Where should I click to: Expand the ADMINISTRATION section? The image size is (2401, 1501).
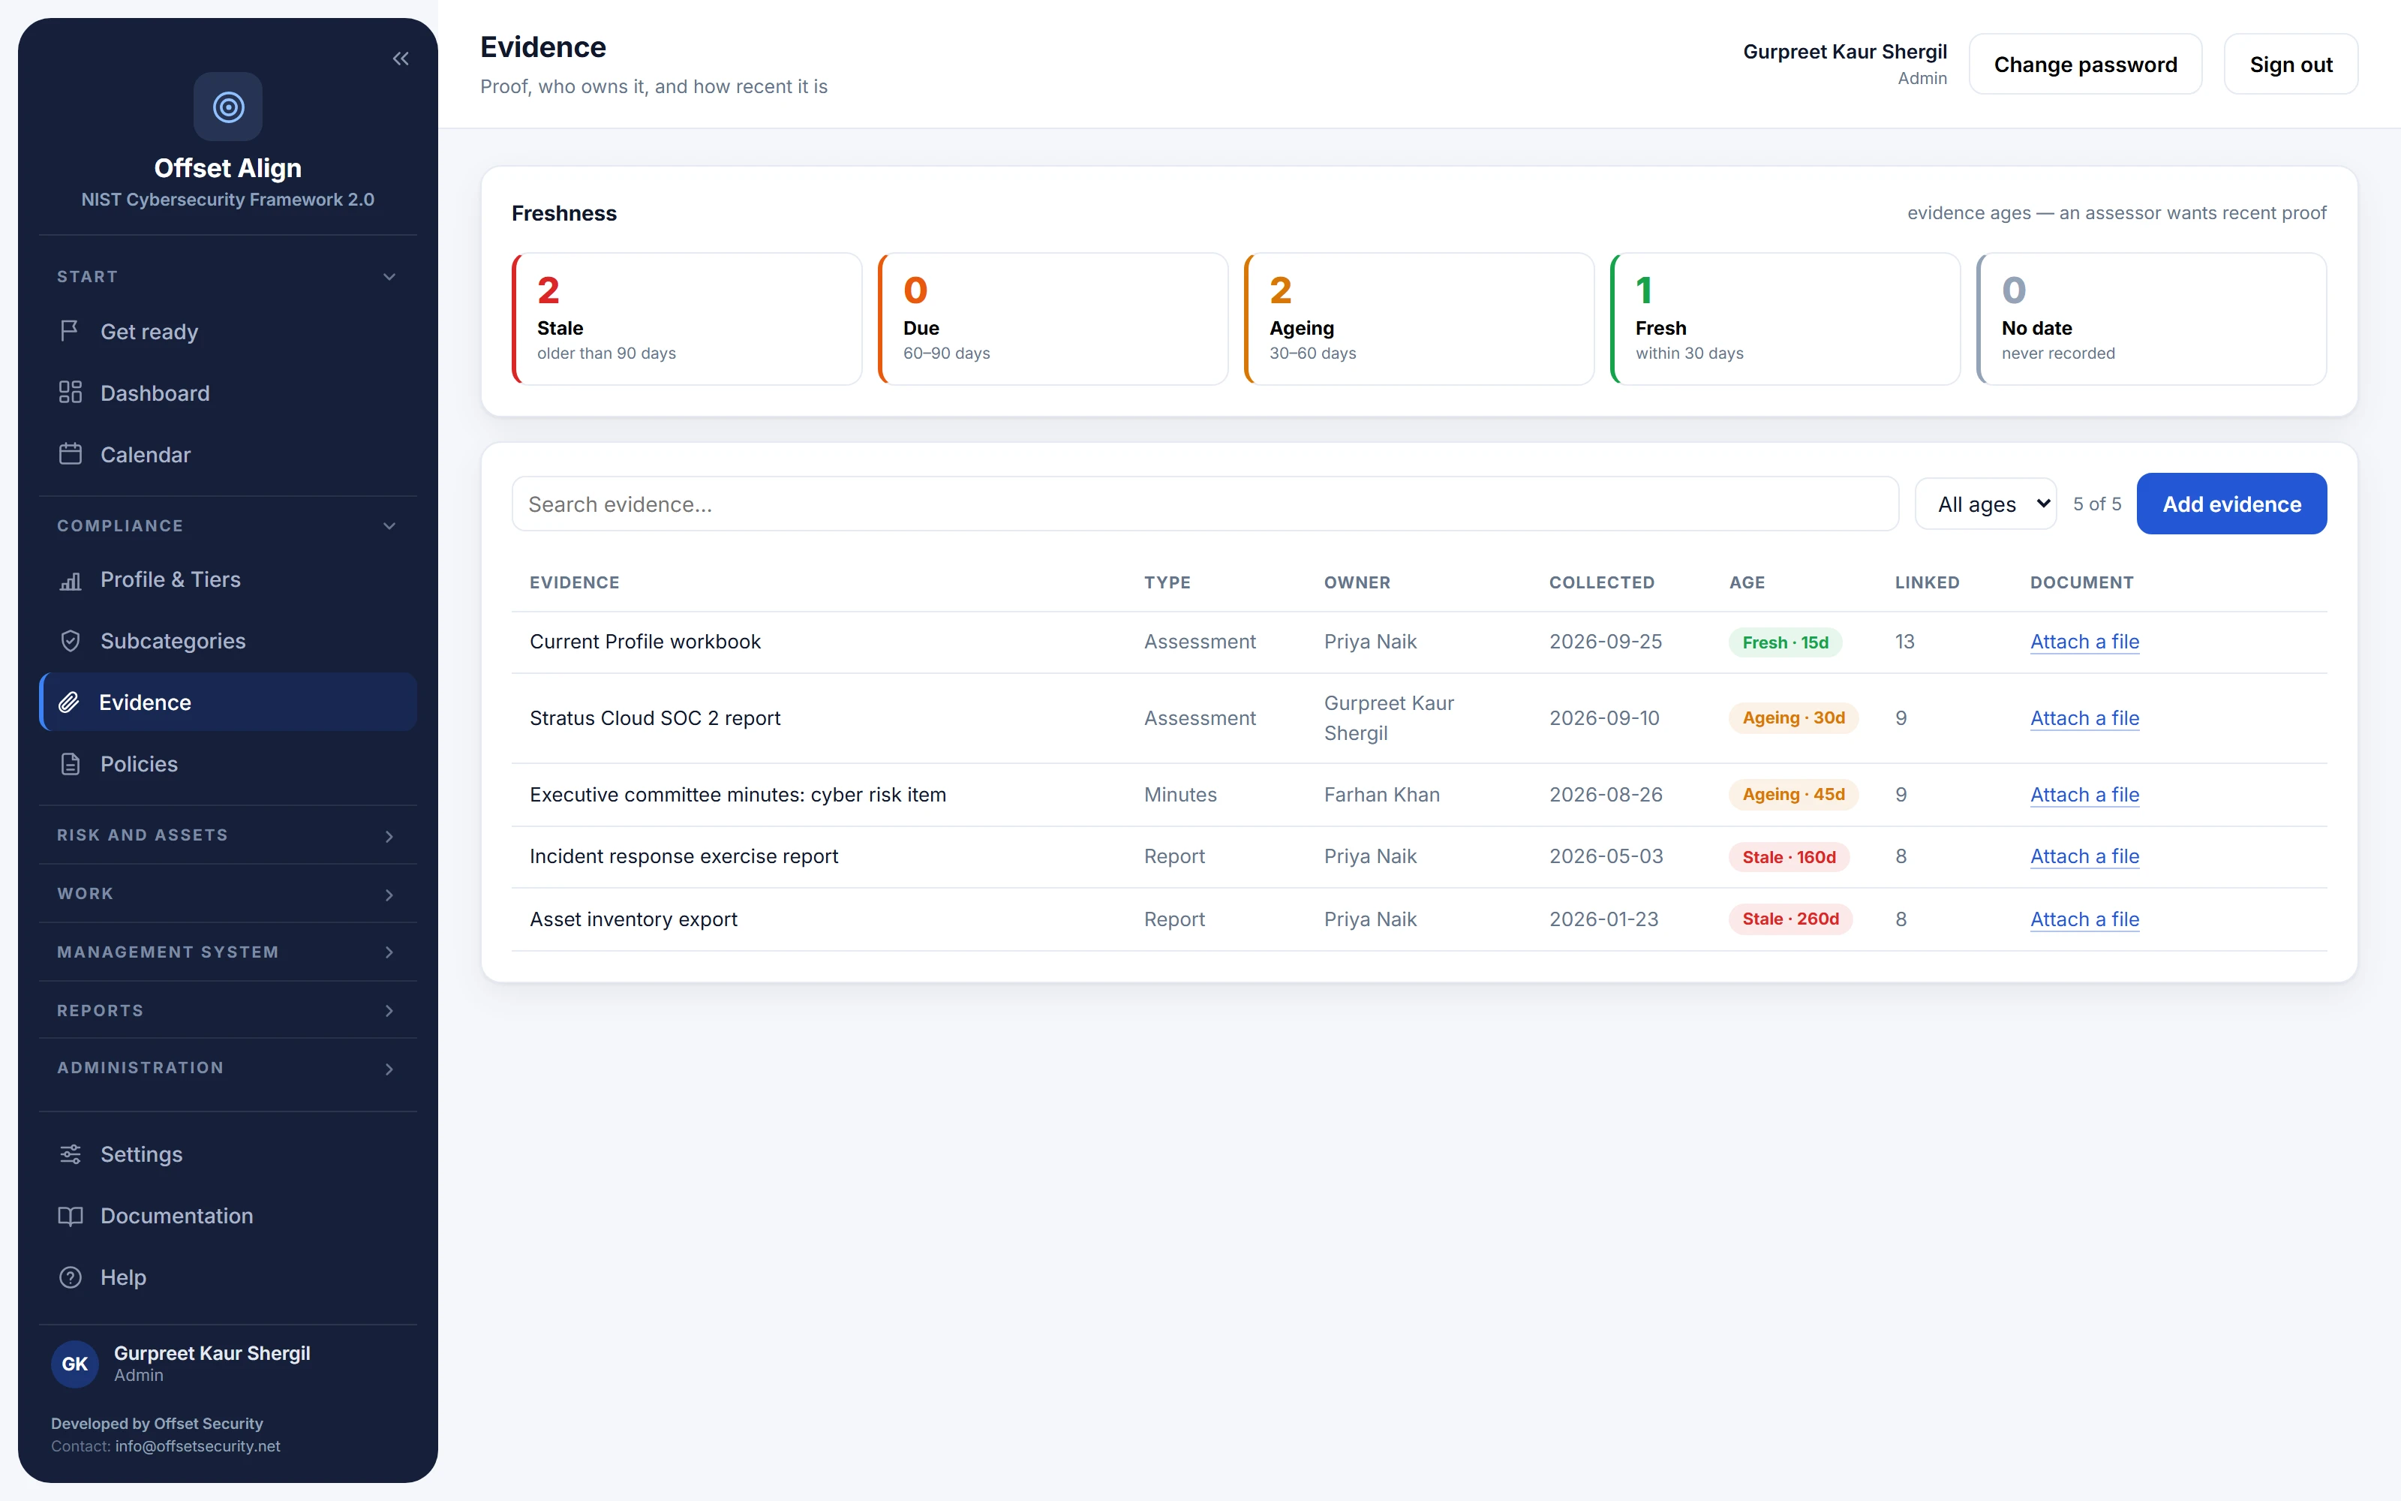pyautogui.click(x=227, y=1067)
